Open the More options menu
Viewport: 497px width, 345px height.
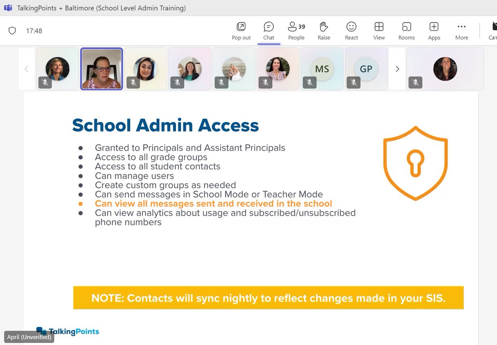[x=461, y=31]
